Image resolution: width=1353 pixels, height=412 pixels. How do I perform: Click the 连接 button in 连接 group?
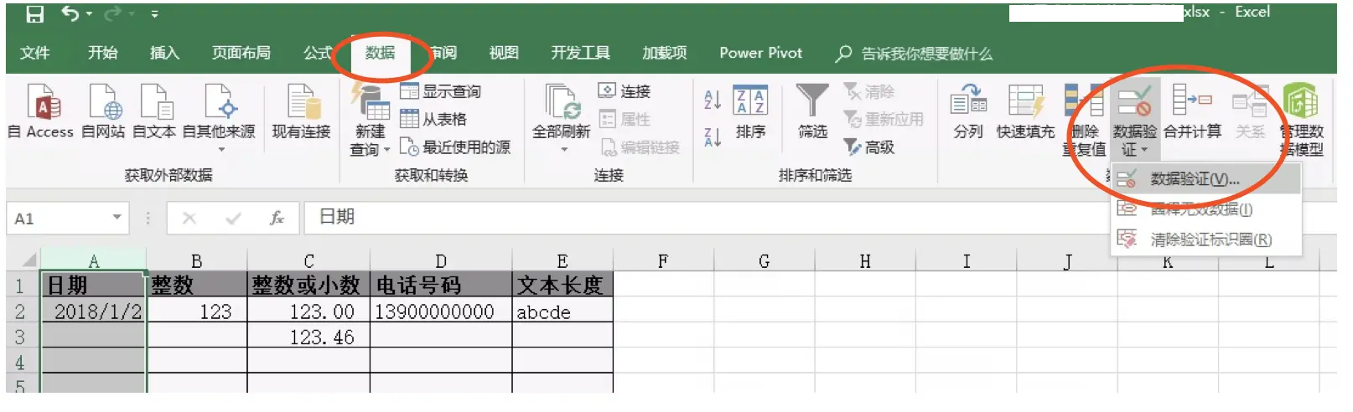pos(625,90)
